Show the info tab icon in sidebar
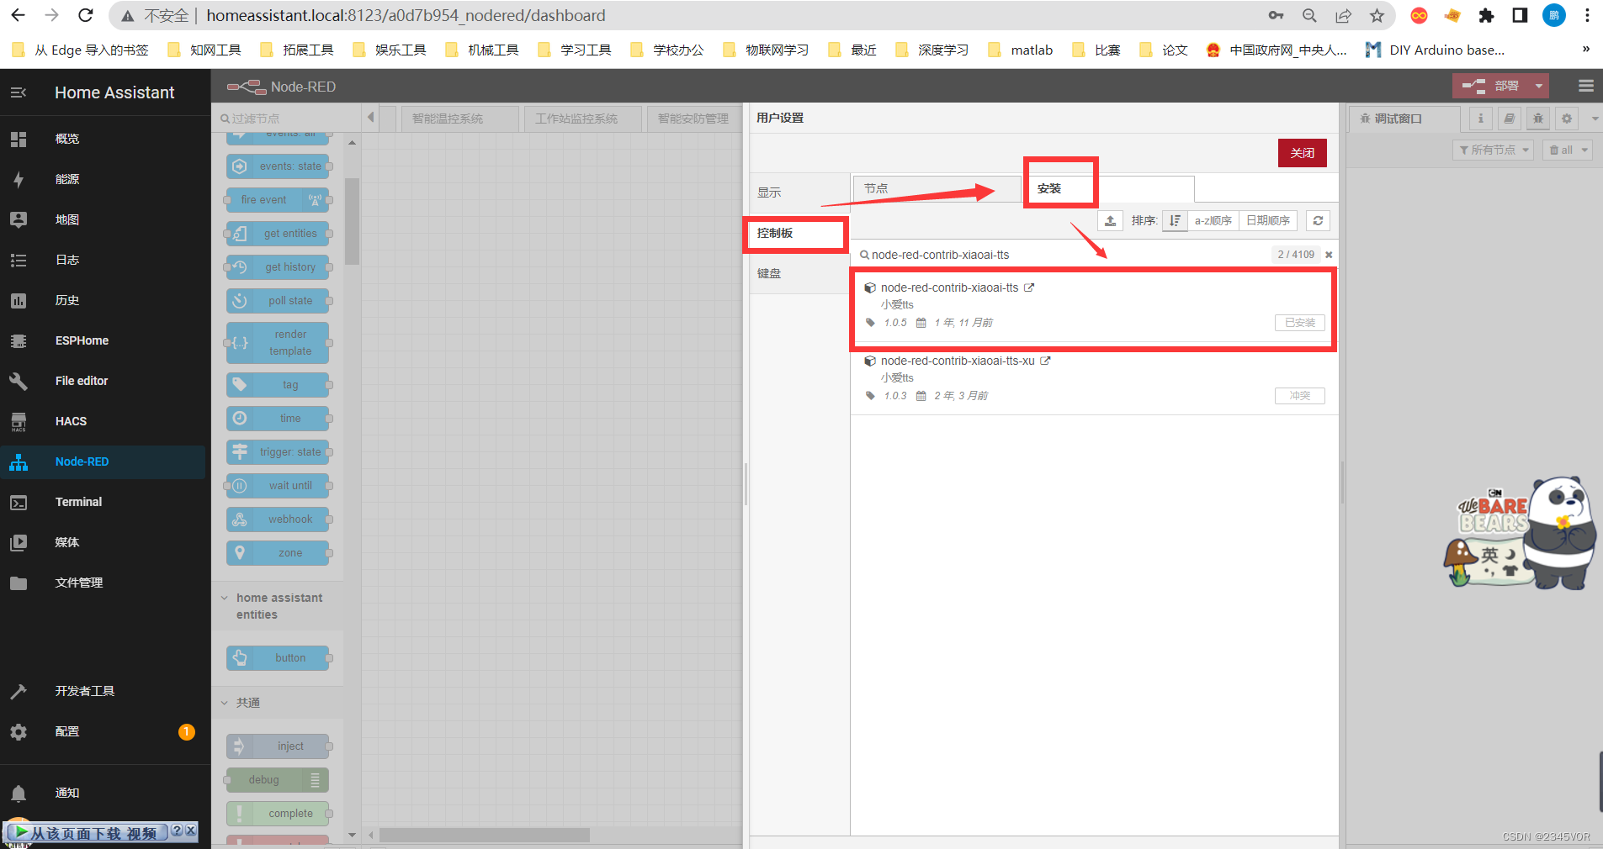The image size is (1603, 849). [1481, 119]
